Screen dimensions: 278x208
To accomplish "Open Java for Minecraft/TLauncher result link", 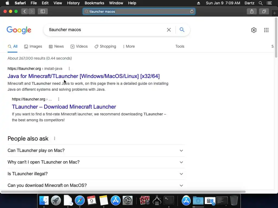I will (x=84, y=76).
